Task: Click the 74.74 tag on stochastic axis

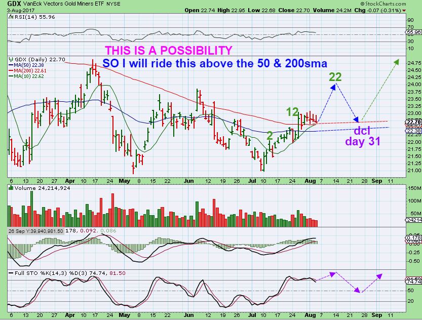Action: [414, 282]
